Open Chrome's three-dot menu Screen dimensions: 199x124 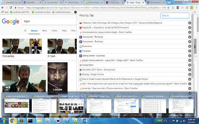pos(196,7)
